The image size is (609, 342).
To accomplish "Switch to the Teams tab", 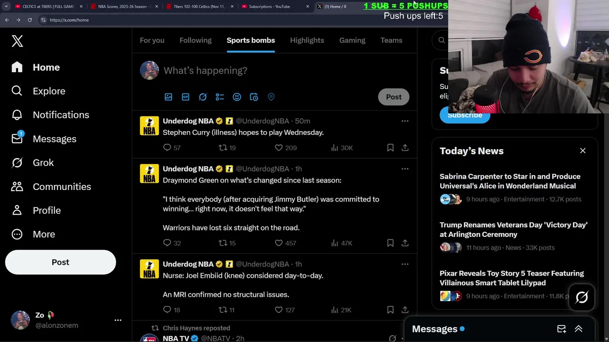I will 391,40.
